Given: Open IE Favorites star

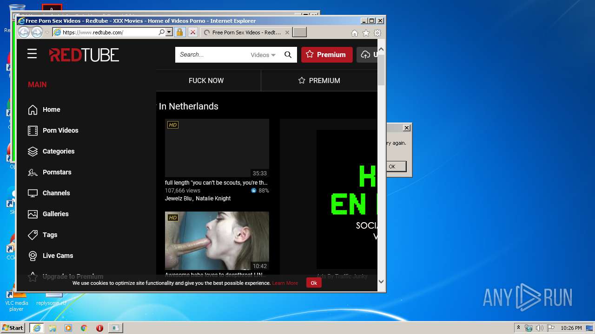Looking at the screenshot, I should (x=366, y=33).
